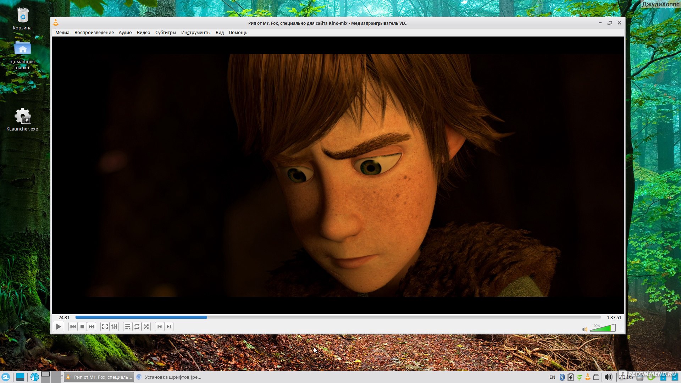This screenshot has width=681, height=383.
Task: Open the Вид menu
Action: pos(220,32)
